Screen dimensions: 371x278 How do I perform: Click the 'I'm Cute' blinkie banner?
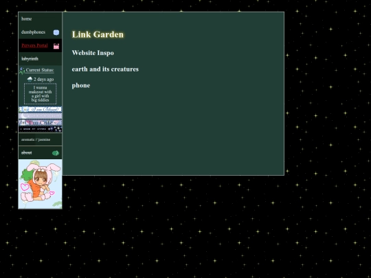[x=41, y=122]
